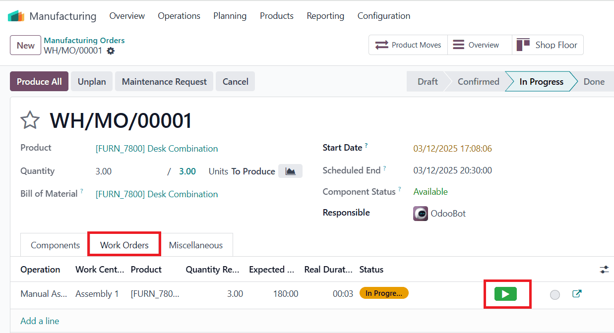The image size is (614, 333).
Task: Click the 00:03 real duration cell
Action: [x=343, y=294]
